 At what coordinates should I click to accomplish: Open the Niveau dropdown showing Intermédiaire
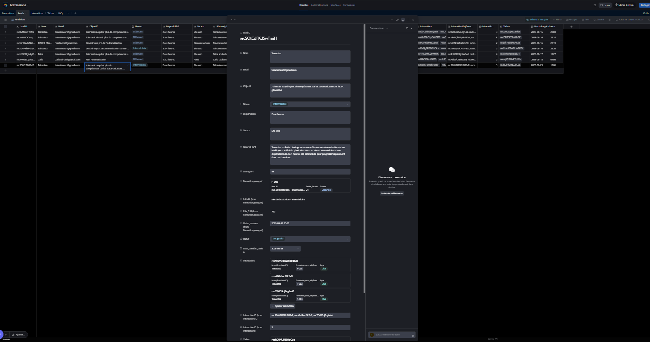pos(310,104)
